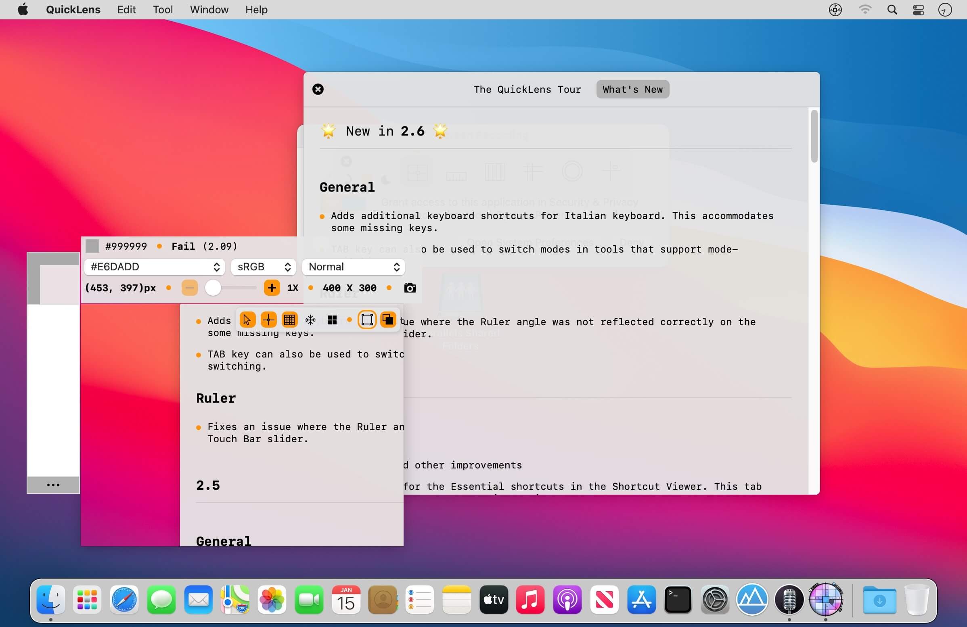
Task: Open the Tool menu in menu bar
Action: [163, 10]
